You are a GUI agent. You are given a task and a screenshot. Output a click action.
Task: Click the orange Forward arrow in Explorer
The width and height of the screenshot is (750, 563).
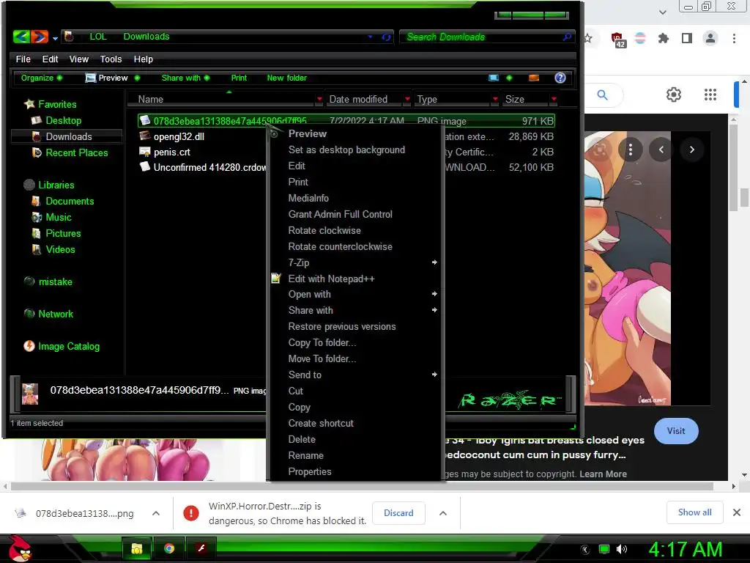40,37
